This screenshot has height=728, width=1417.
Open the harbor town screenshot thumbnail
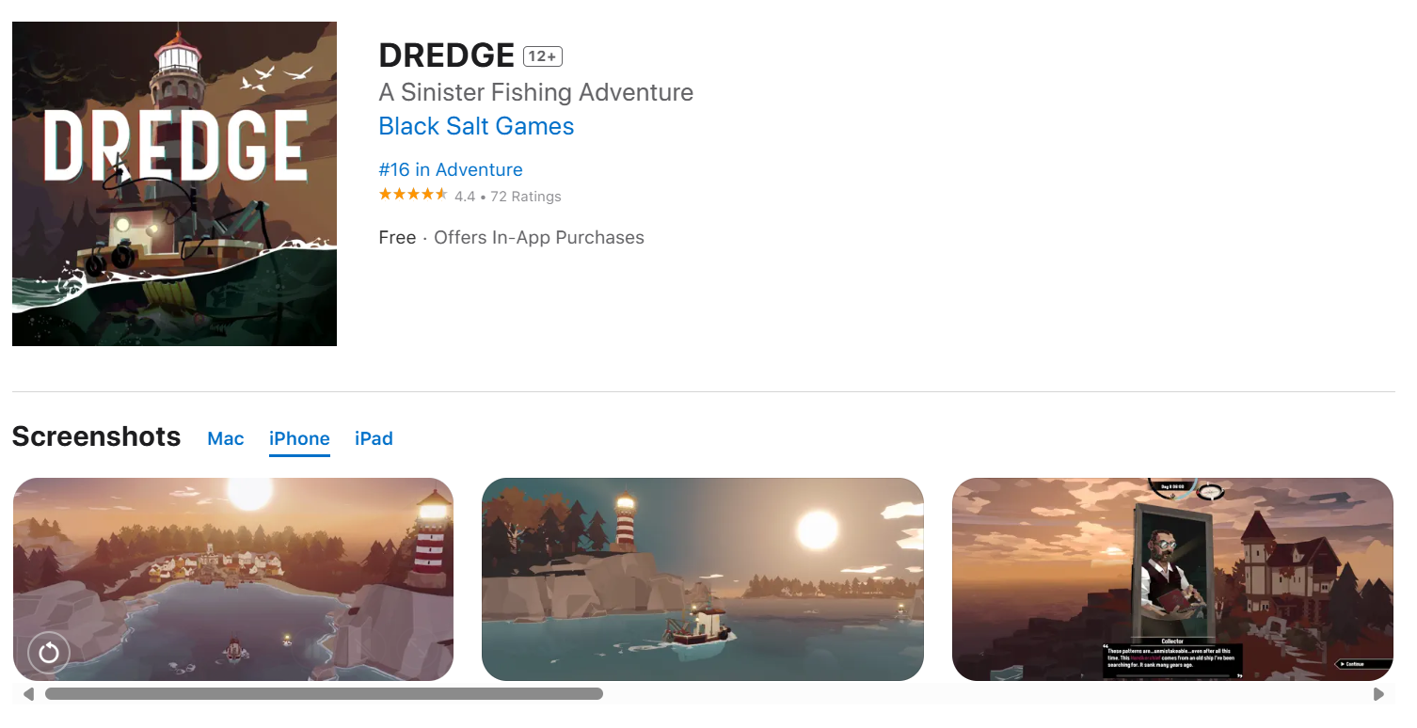[233, 579]
